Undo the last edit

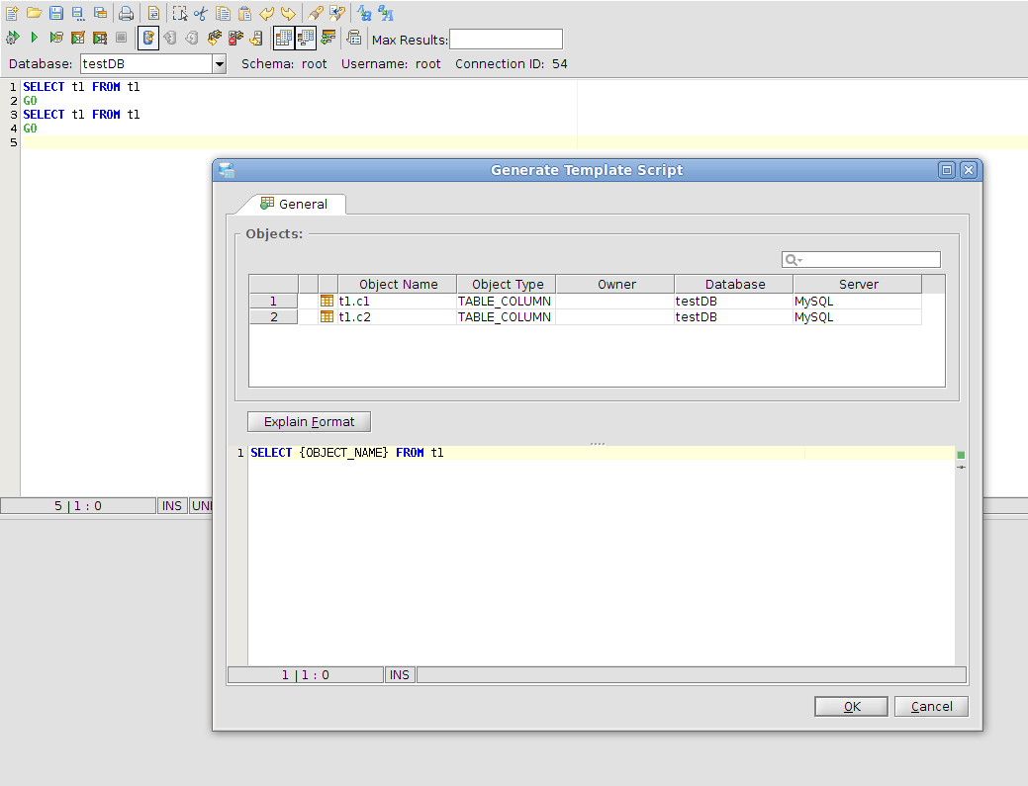coord(266,13)
